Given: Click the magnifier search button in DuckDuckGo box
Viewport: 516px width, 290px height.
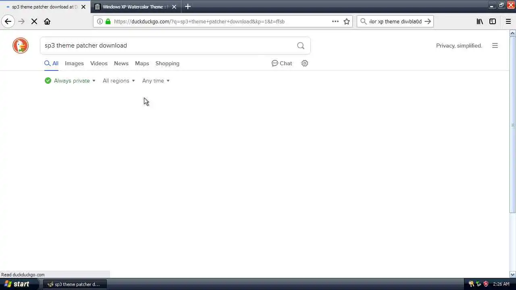Looking at the screenshot, I should [301, 46].
